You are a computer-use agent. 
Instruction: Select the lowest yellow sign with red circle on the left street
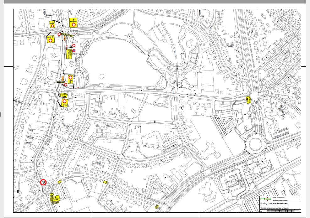[64, 103]
